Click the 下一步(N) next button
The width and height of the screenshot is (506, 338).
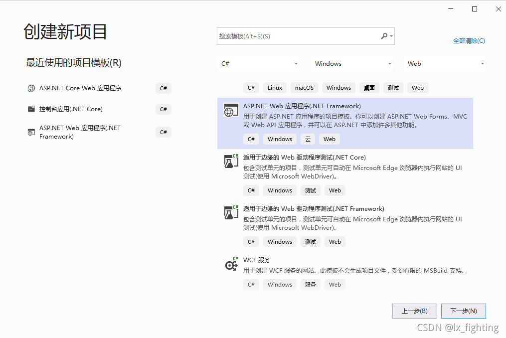pos(464,311)
